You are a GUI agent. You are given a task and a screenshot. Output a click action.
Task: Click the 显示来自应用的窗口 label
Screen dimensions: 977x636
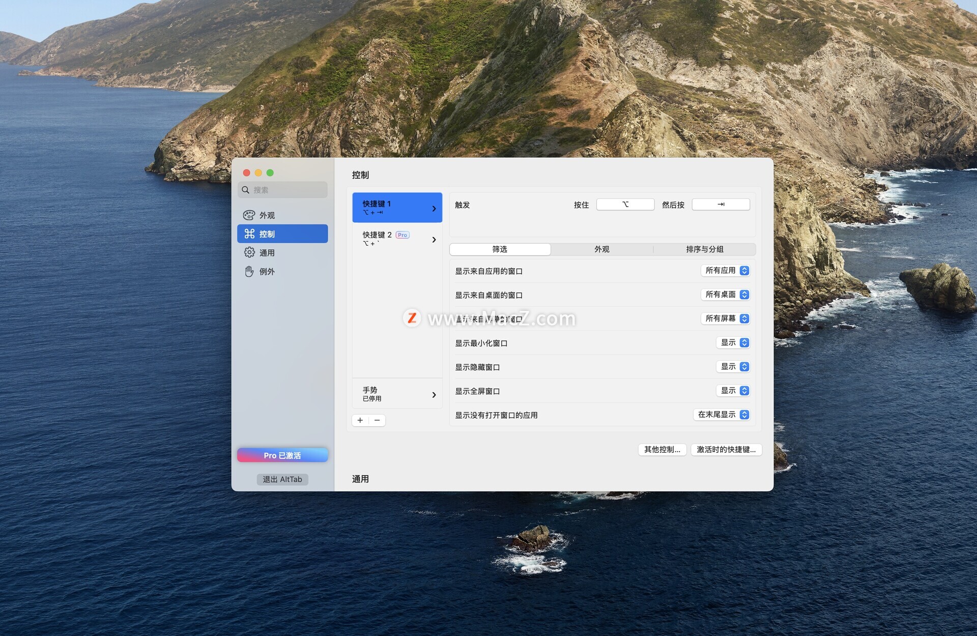point(489,271)
